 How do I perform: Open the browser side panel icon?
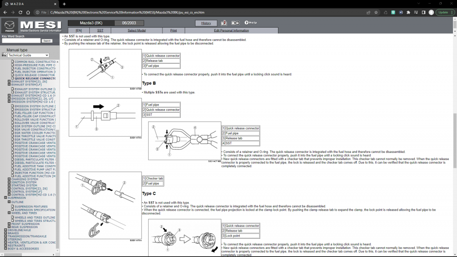pos(424,12)
